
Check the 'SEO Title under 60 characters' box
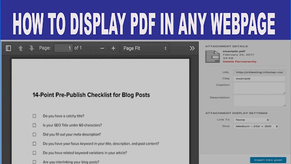pyautogui.click(x=35, y=125)
